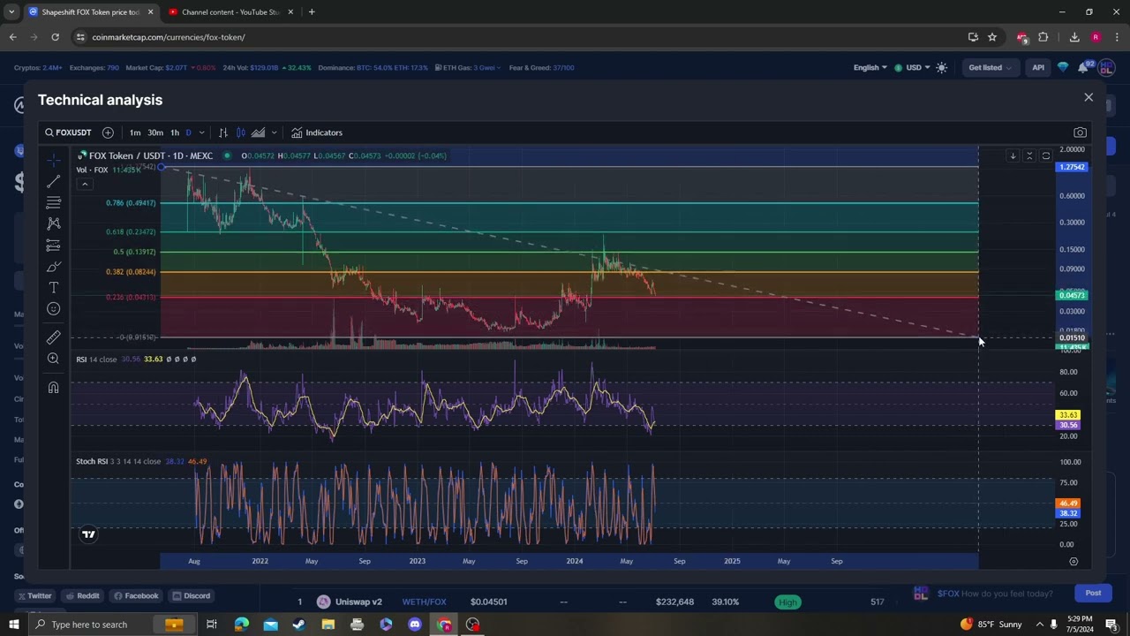Open the Fibonacci retracement tool

point(53,202)
